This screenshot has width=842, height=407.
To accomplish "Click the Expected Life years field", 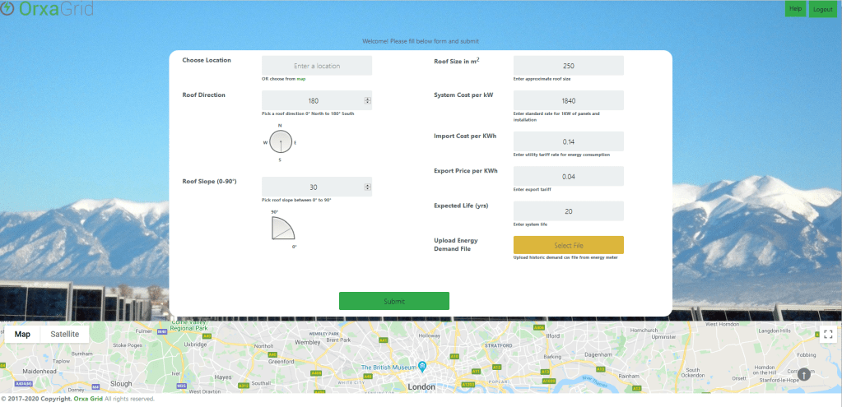I will click(568, 211).
